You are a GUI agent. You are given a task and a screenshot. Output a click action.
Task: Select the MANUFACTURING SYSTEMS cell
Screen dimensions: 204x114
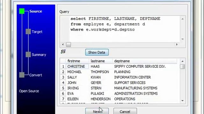145,88
